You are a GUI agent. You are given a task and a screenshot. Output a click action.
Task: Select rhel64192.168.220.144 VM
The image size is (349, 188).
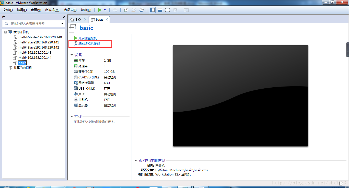click(35, 58)
